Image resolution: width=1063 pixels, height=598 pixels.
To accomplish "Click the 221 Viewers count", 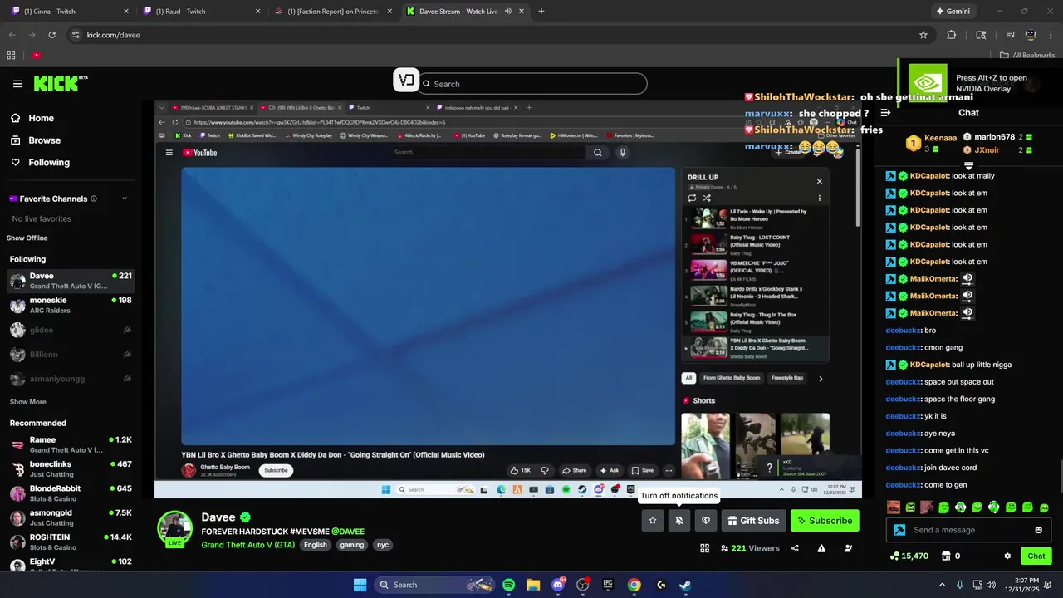I will point(750,548).
